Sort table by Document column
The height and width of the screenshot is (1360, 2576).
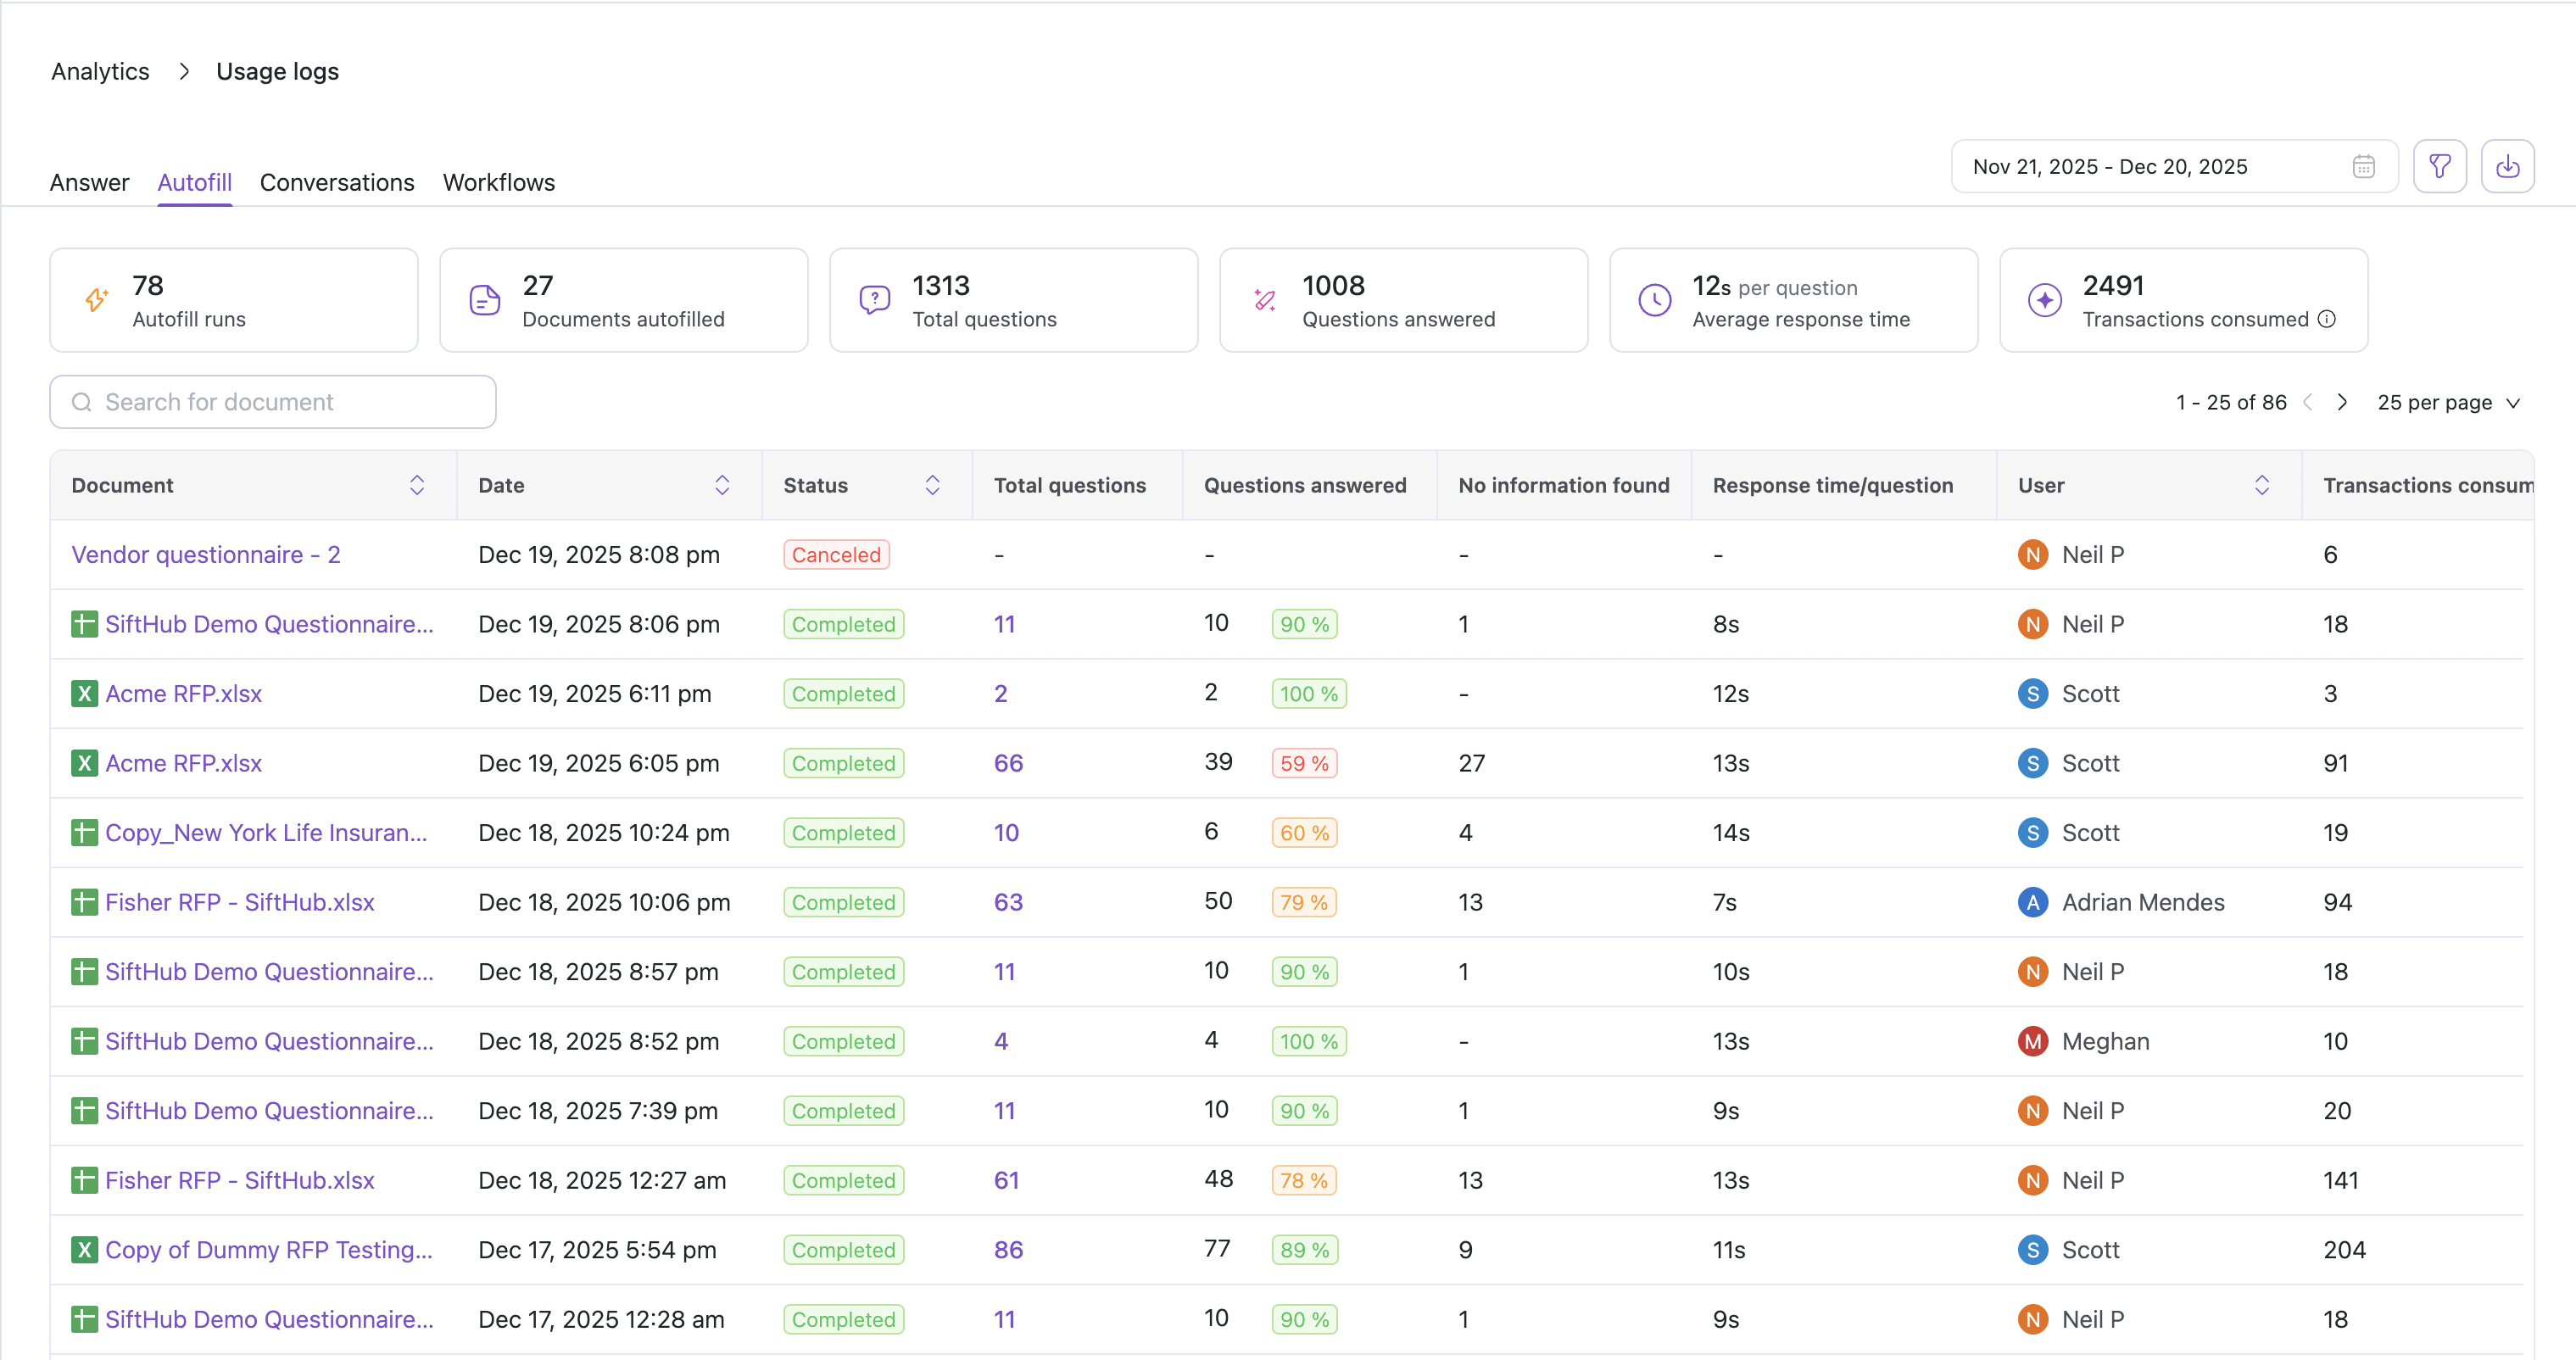pyautogui.click(x=416, y=485)
